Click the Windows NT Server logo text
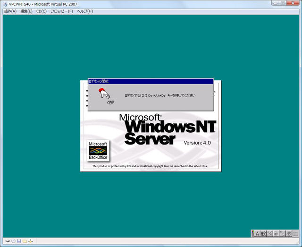Image resolution: width=302 pixels, height=247 pixels. click(168, 129)
